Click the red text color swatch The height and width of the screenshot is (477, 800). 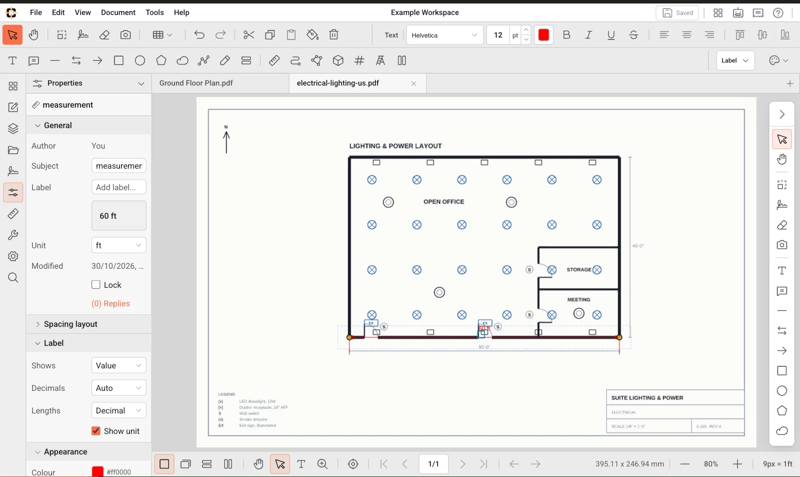click(x=543, y=35)
